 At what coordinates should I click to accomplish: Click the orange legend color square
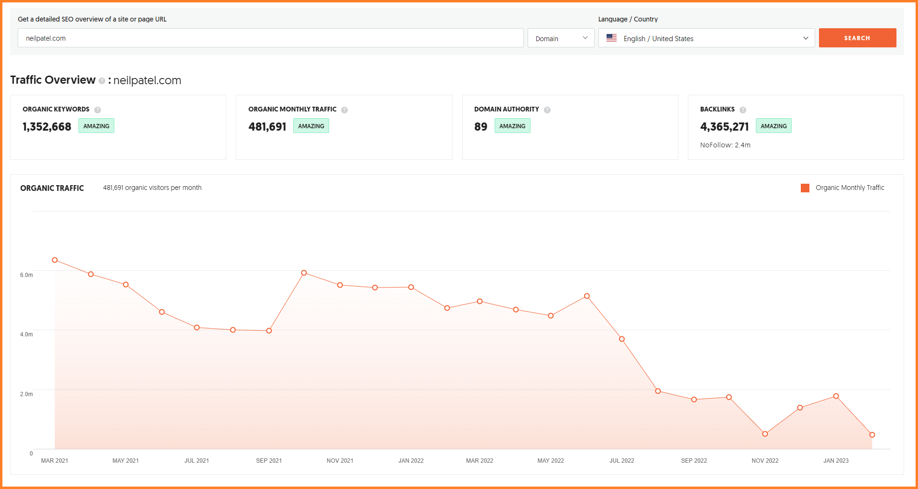(x=805, y=188)
